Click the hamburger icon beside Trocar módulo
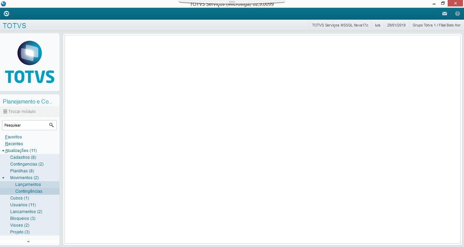The image size is (464, 247). click(5, 112)
